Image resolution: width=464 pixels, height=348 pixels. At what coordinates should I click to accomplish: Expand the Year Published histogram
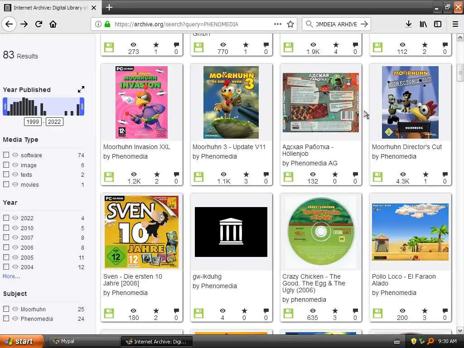(x=81, y=89)
